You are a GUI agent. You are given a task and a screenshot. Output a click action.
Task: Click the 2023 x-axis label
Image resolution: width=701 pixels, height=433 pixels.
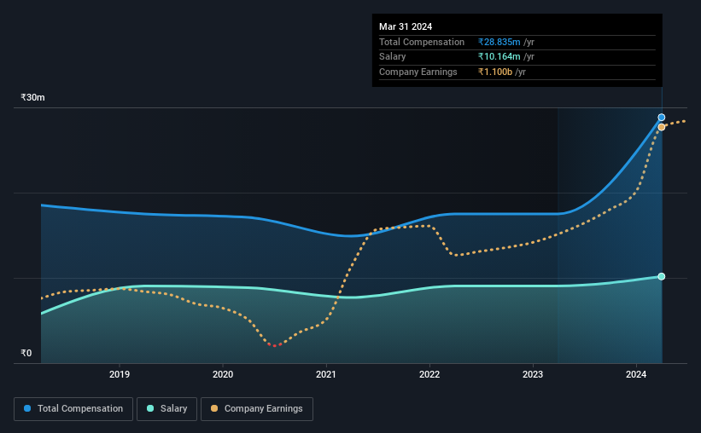pyautogui.click(x=533, y=374)
